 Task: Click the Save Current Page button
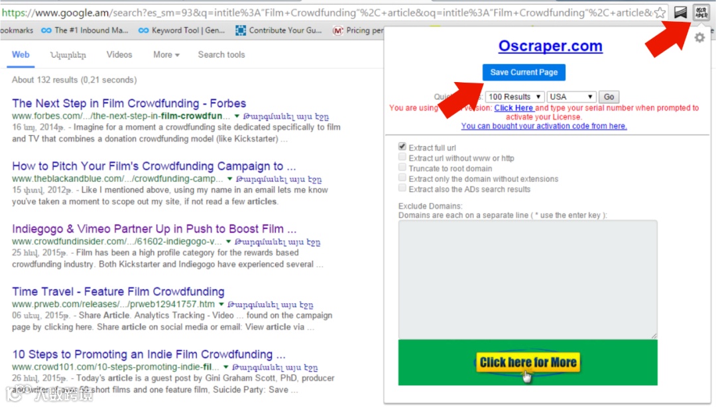(524, 72)
